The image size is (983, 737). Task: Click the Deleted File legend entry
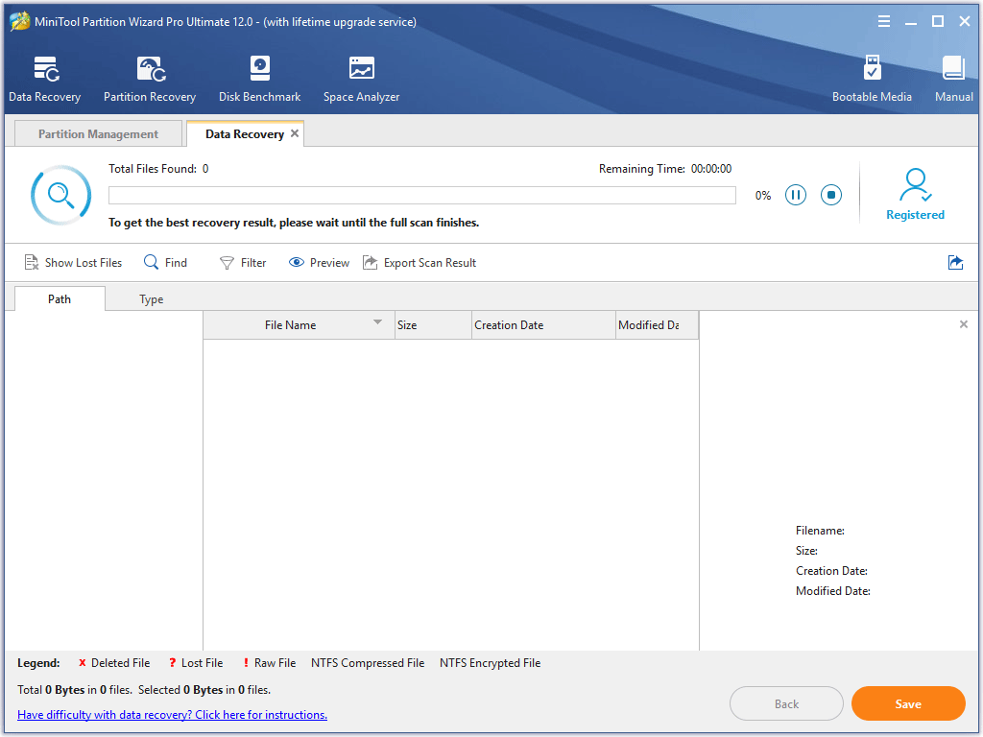click(x=114, y=663)
